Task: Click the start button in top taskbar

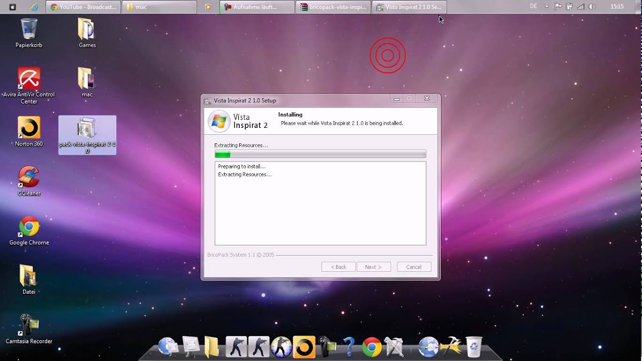Action: pos(13,7)
